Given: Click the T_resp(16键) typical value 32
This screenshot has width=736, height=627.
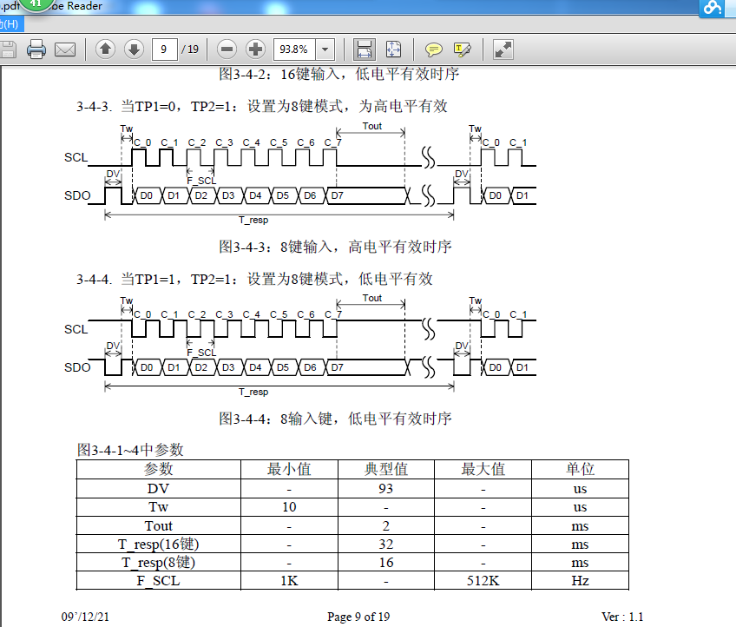Looking at the screenshot, I should [x=386, y=544].
